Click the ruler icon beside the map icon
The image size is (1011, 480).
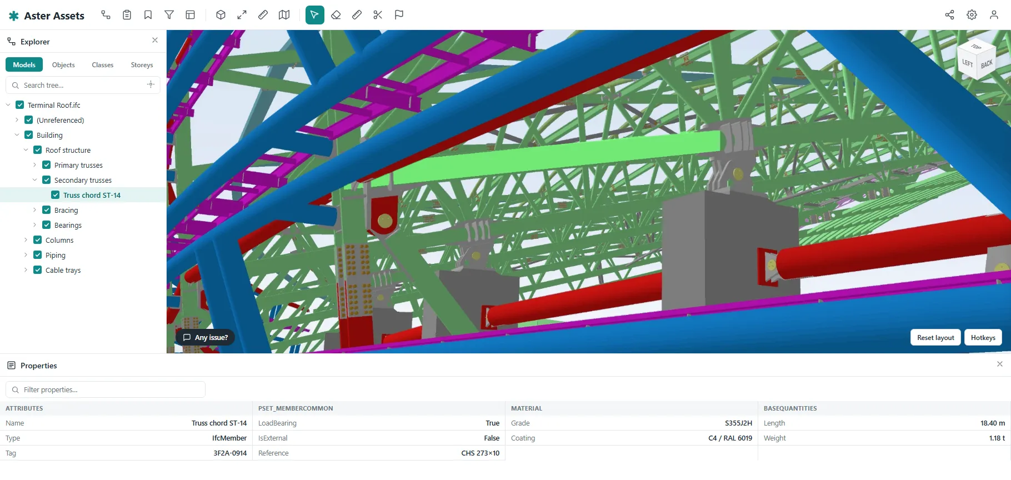tap(263, 15)
